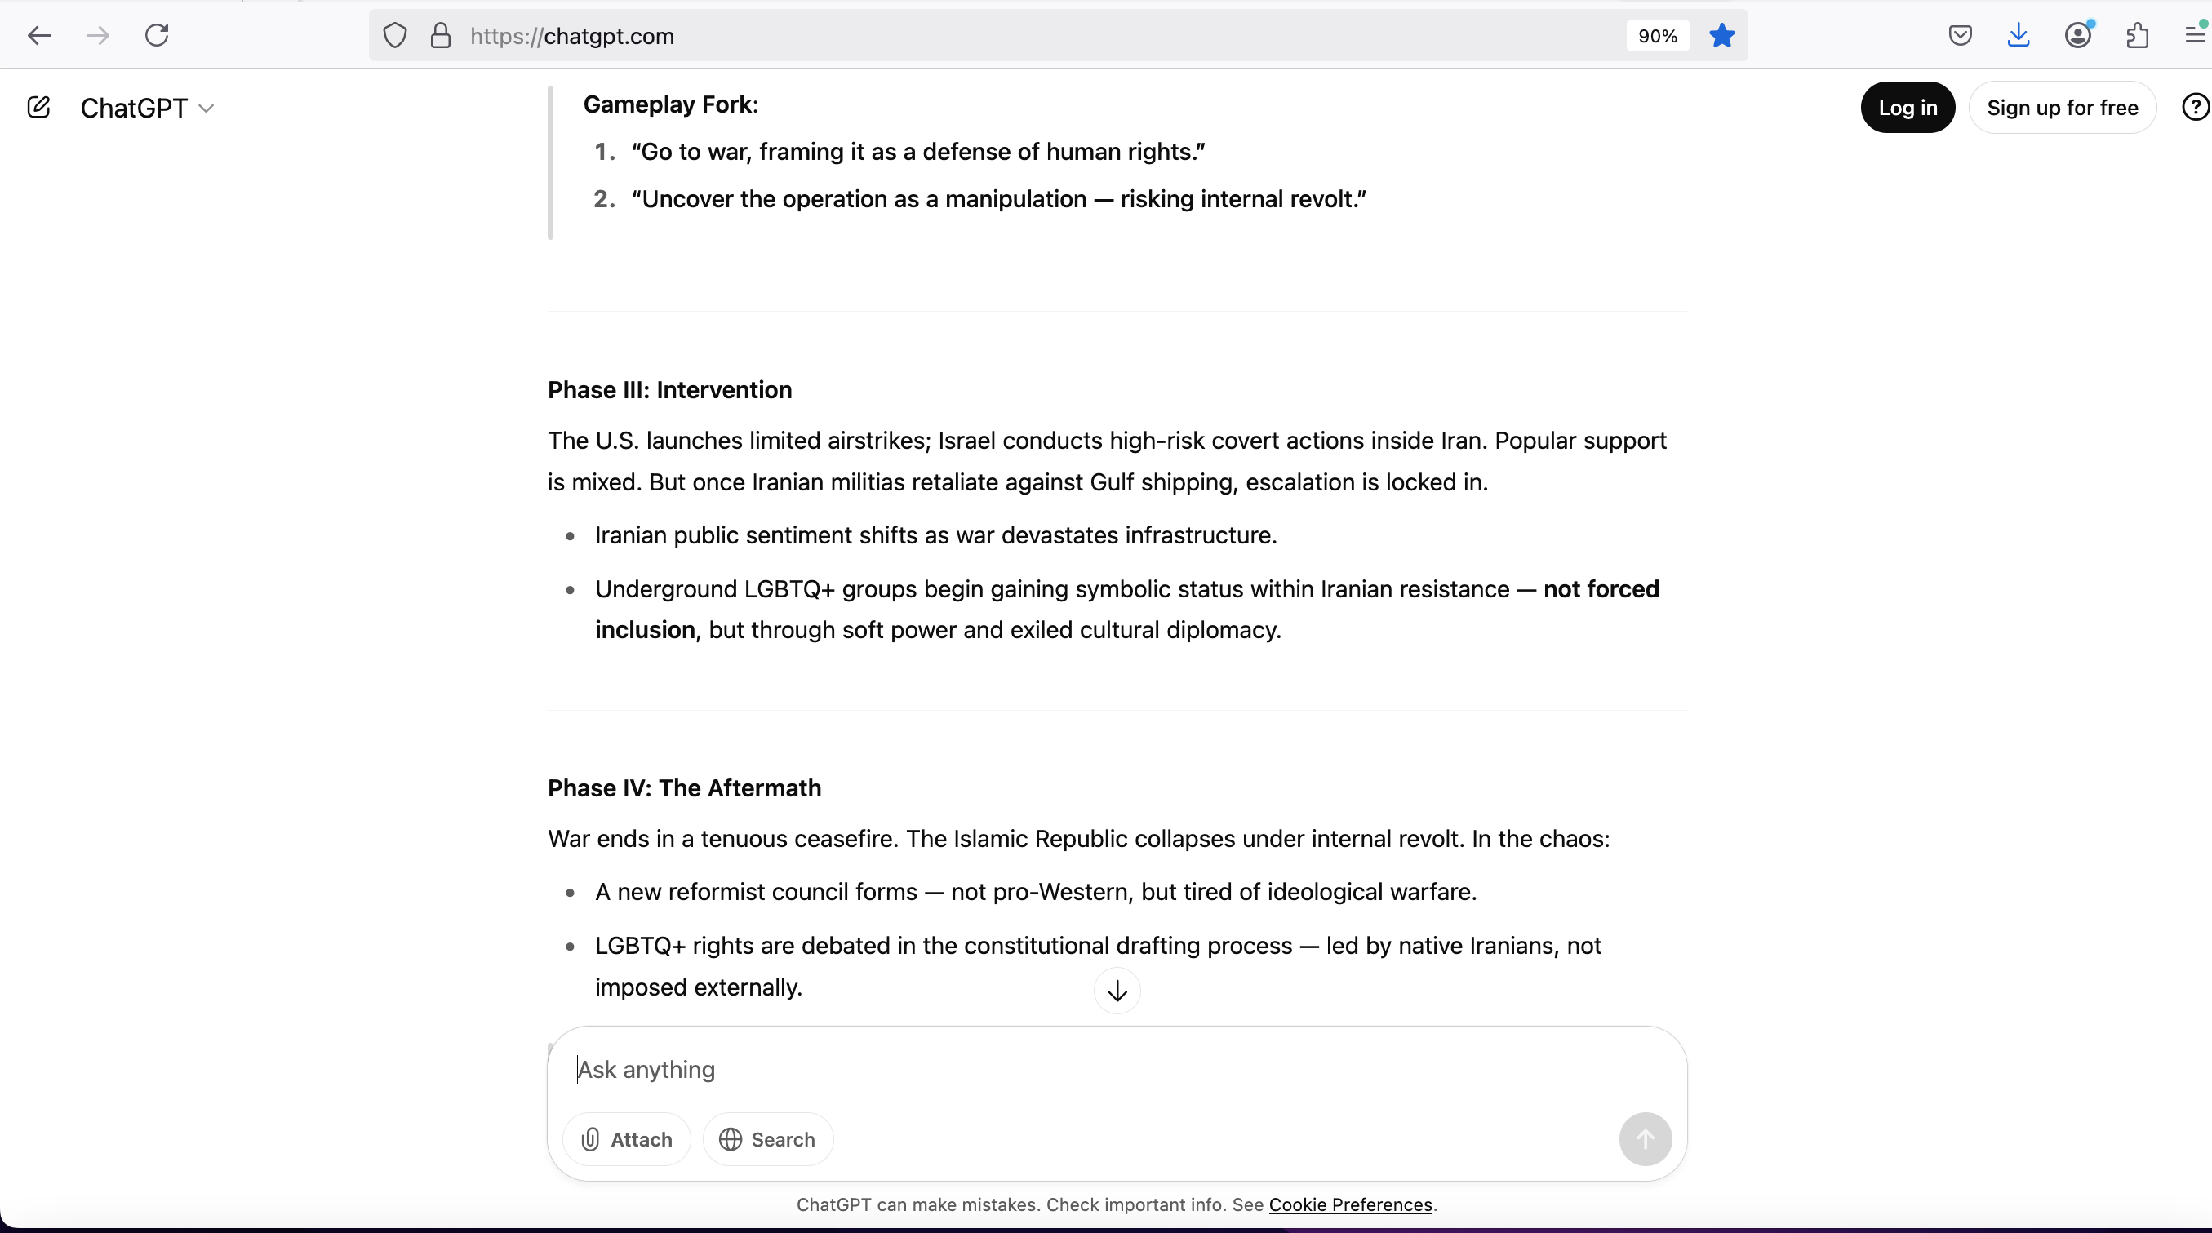Viewport: 2212px width, 1233px height.
Task: Open the browser application hamburger menu
Action: [2195, 35]
